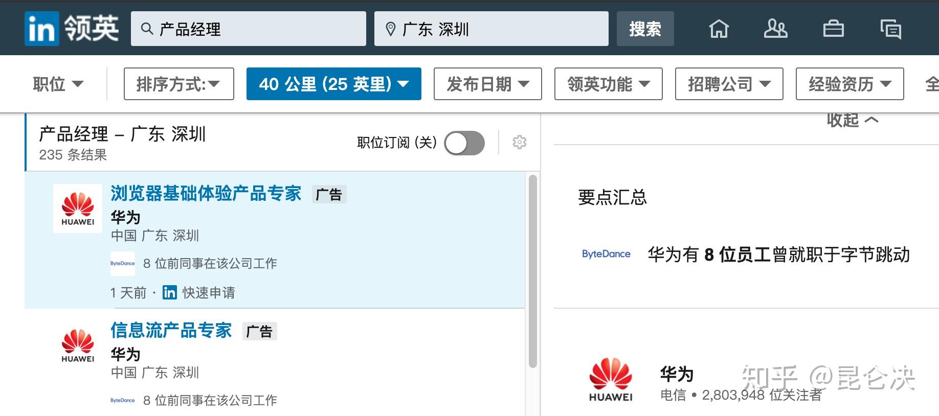Open Jobs briefcase icon
This screenshot has width=939, height=416.
click(833, 29)
